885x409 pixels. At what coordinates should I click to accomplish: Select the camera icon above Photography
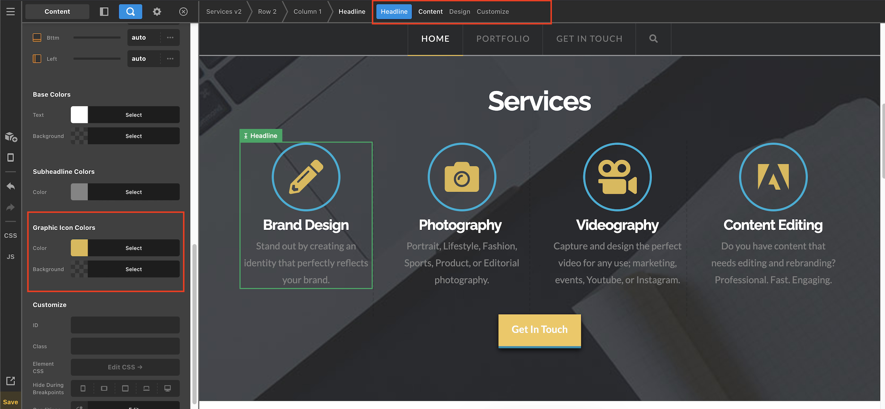point(462,177)
